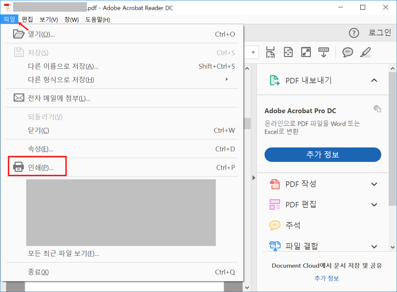The width and height of the screenshot is (397, 292).
Task: Click the Ctrl+O shortcut label
Action: pyautogui.click(x=225, y=34)
